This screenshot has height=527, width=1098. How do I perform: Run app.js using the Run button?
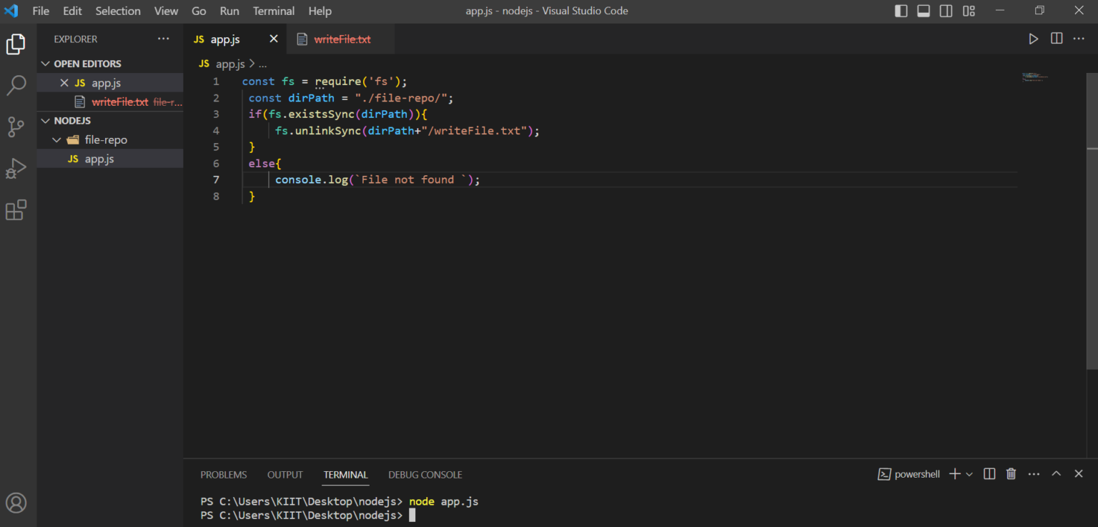coord(1033,39)
